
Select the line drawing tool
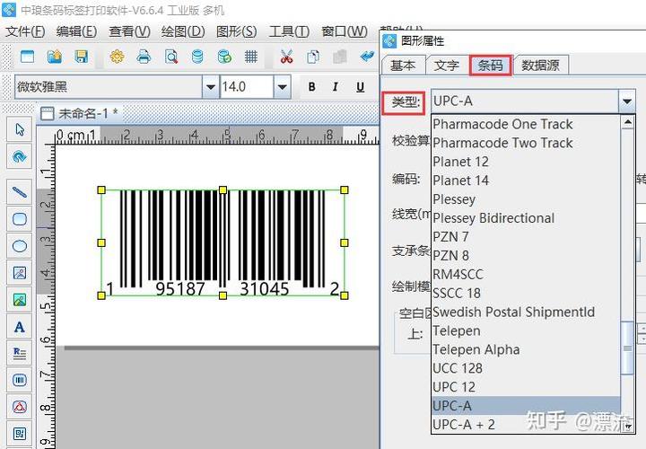pyautogui.click(x=20, y=192)
